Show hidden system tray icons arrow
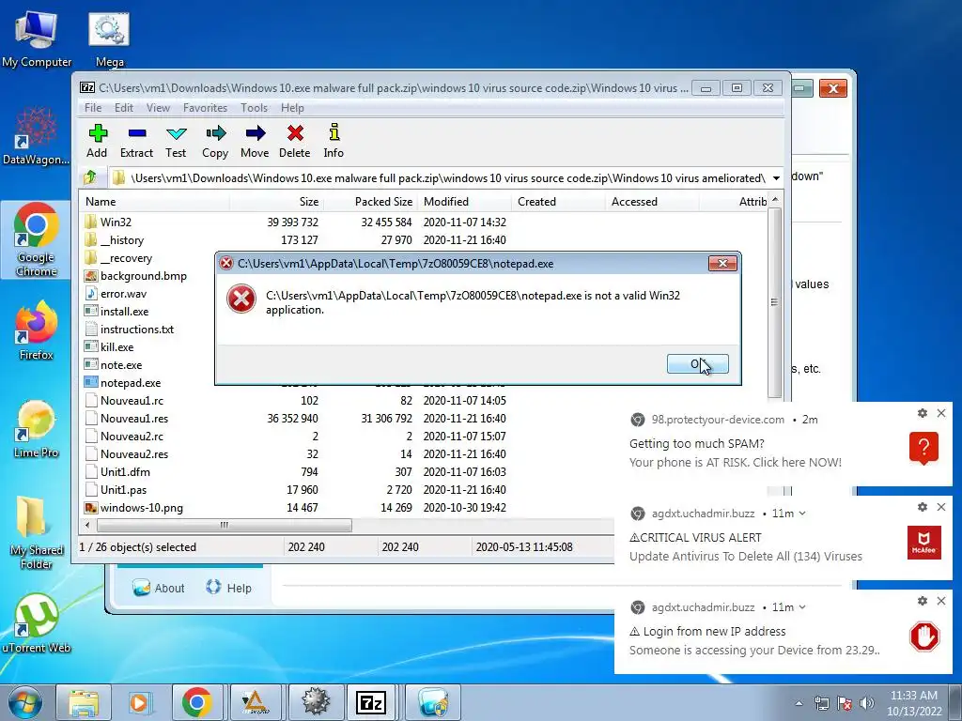 coord(799,703)
